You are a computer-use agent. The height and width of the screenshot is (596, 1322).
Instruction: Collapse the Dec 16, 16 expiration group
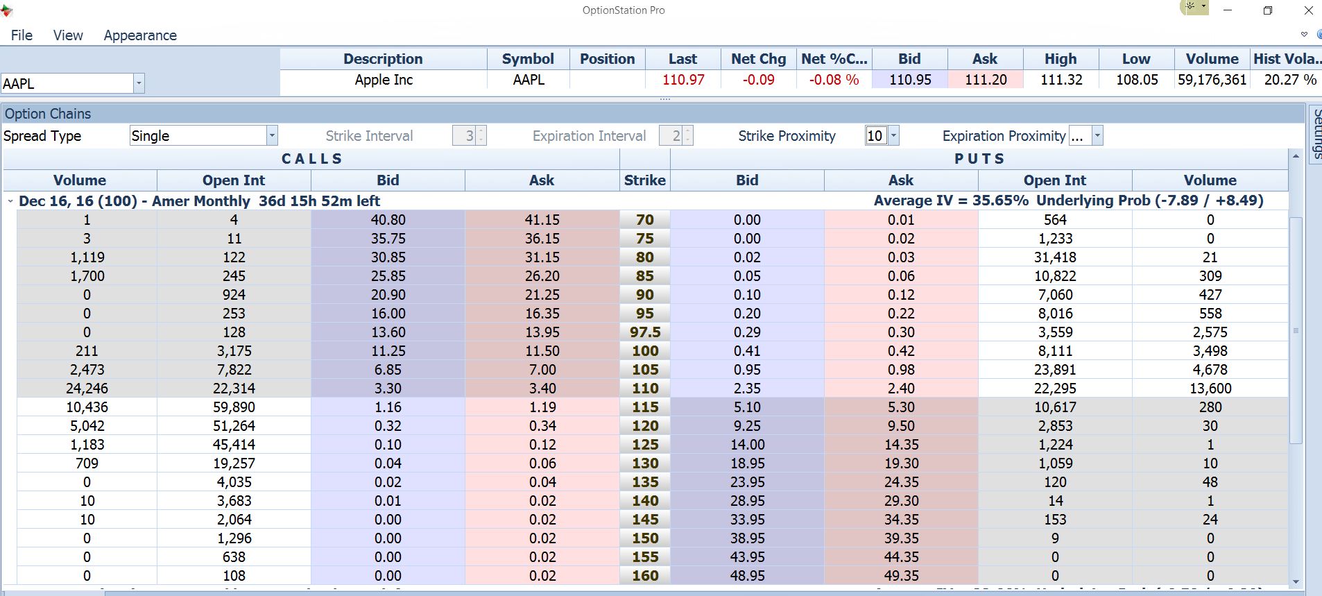(10, 201)
